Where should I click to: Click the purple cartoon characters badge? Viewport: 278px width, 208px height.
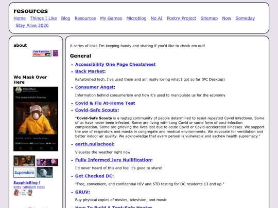tap(47, 162)
